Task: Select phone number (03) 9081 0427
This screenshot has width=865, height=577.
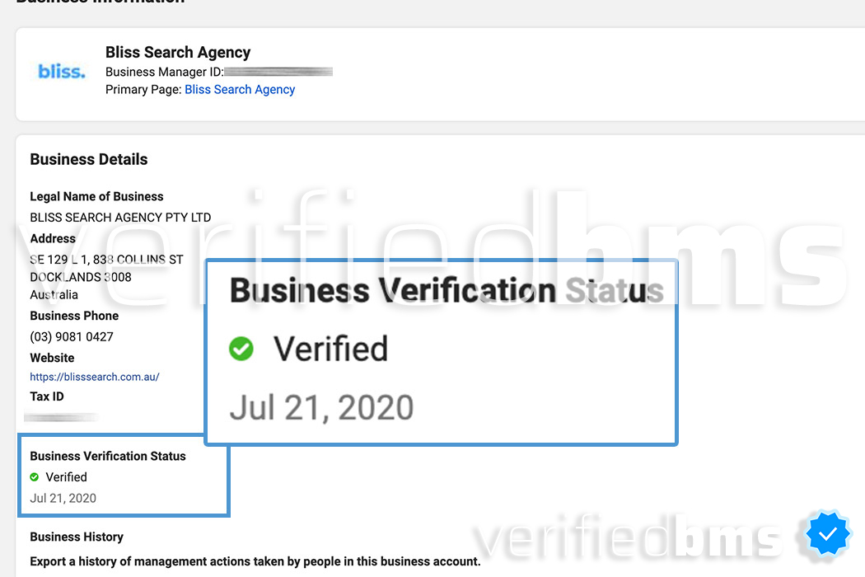Action: coord(72,337)
